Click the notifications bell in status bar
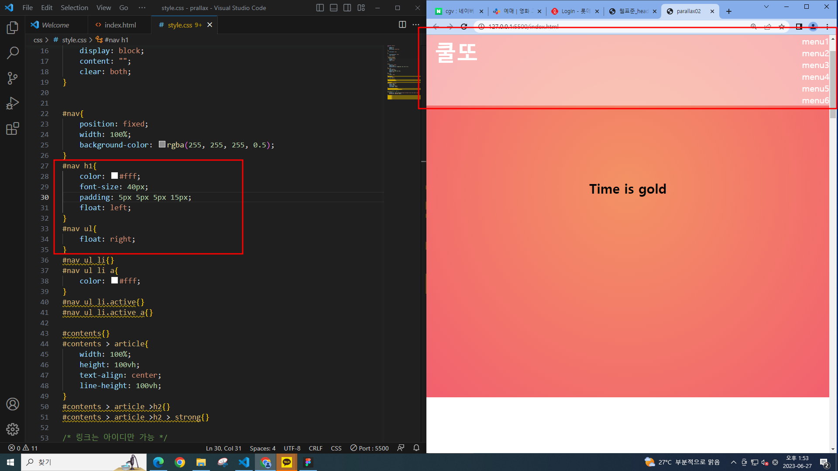 pyautogui.click(x=416, y=448)
